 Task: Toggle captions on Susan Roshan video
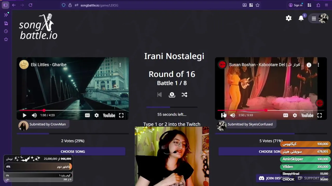286,115
